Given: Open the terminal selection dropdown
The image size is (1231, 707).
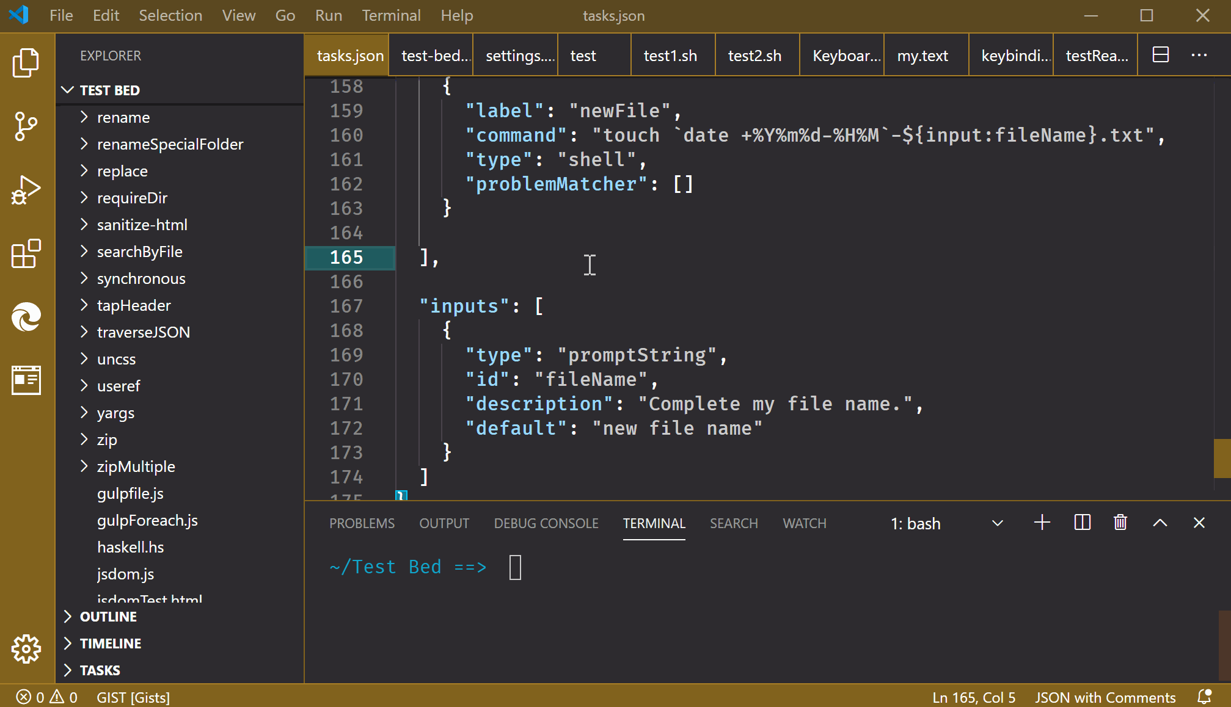Looking at the screenshot, I should point(998,523).
